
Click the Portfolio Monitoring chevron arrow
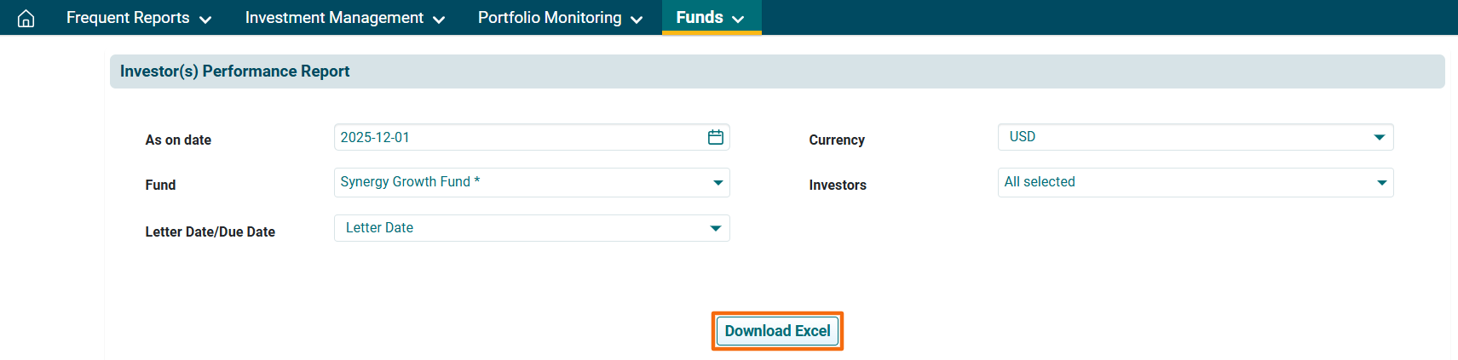click(x=637, y=20)
